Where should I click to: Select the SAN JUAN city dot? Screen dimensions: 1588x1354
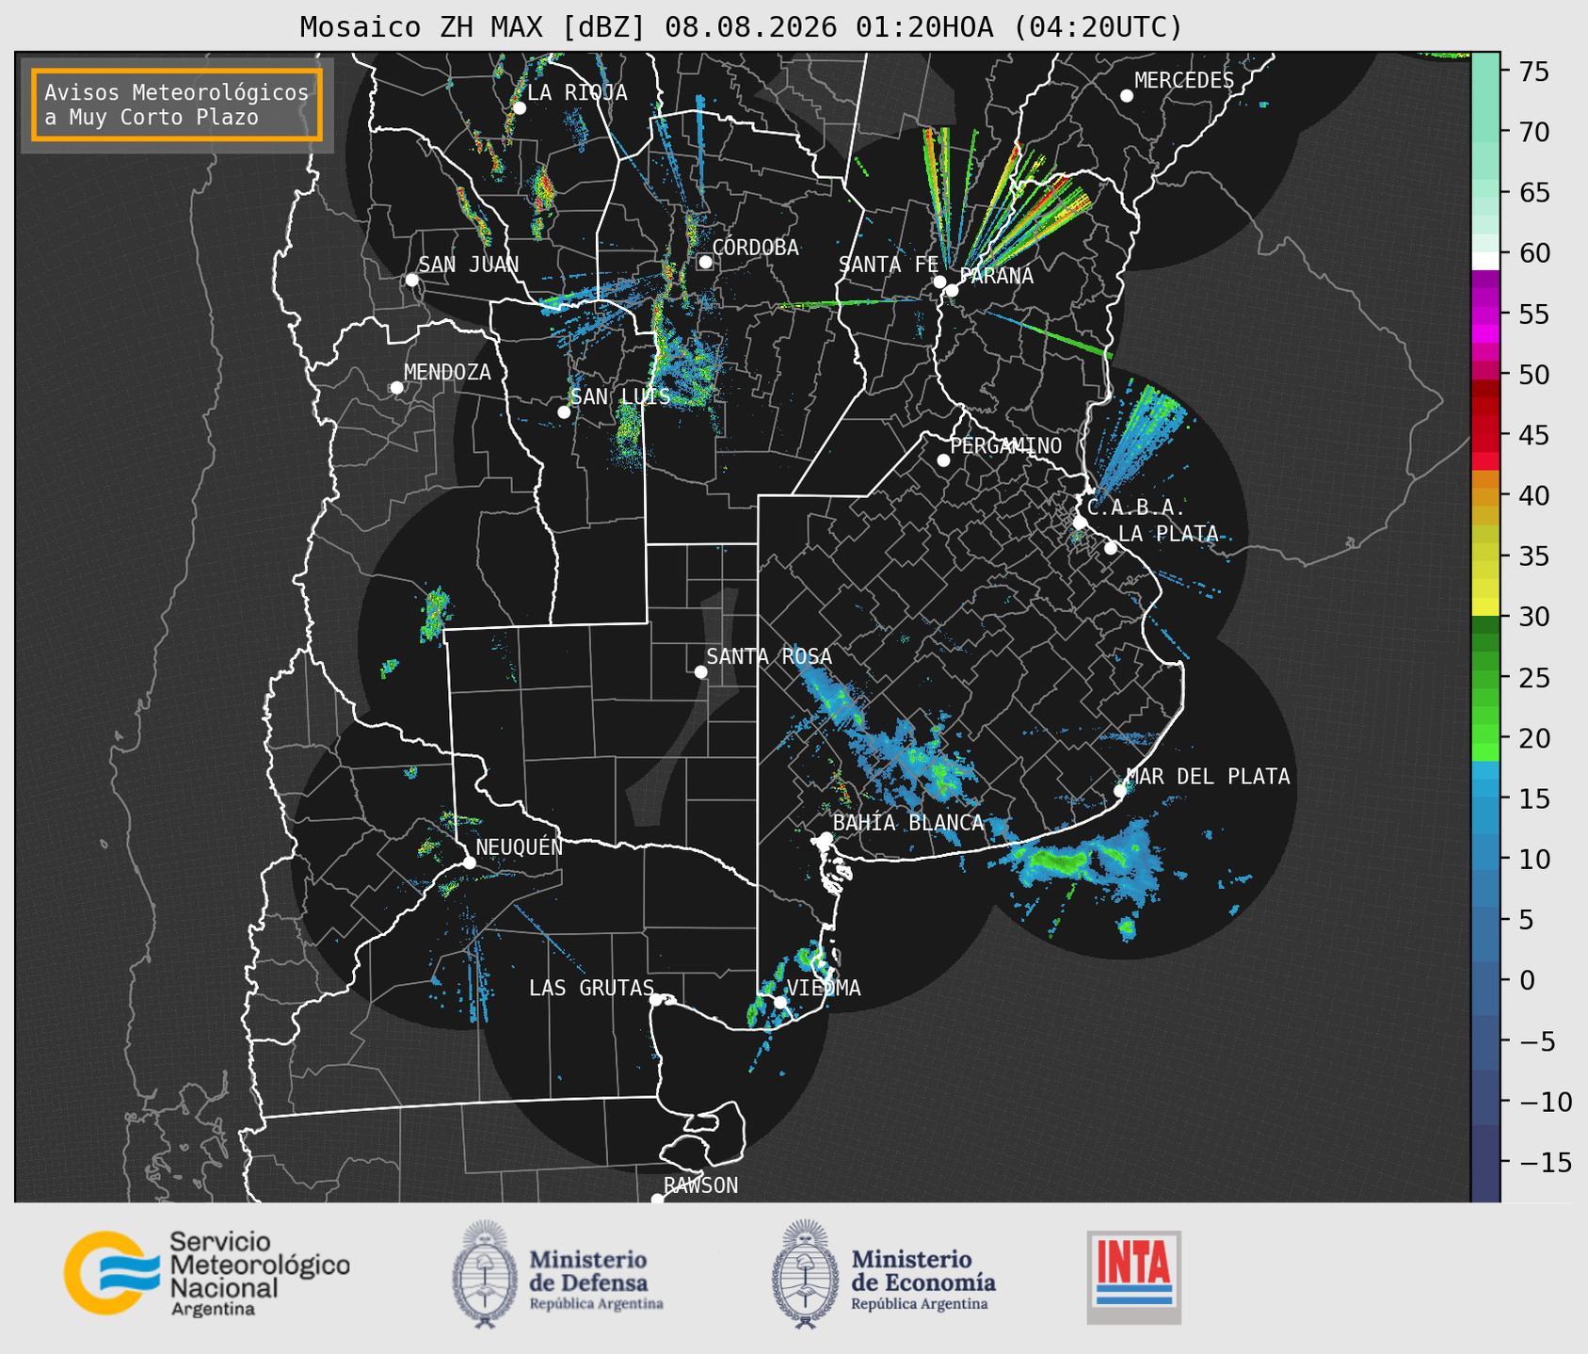(411, 280)
